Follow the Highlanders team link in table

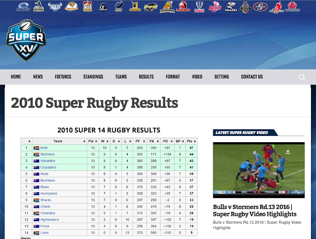click(49, 220)
